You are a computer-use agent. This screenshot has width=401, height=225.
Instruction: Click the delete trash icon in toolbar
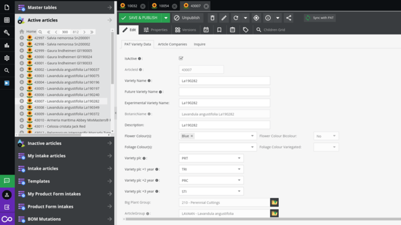tap(212, 18)
